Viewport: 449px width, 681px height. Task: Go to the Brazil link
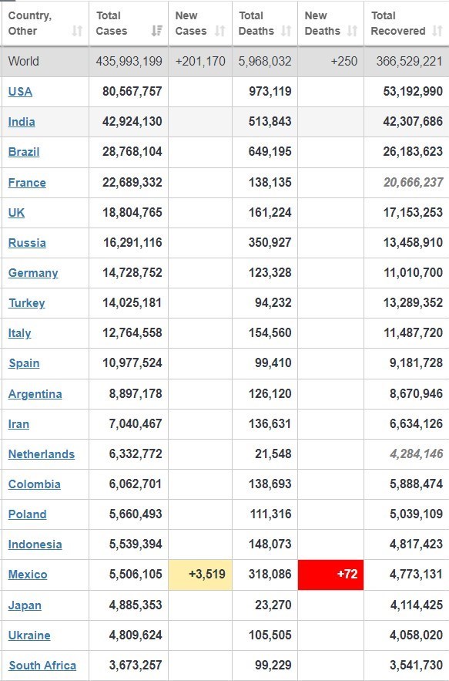pyautogui.click(x=24, y=152)
